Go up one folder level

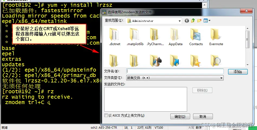(193, 21)
